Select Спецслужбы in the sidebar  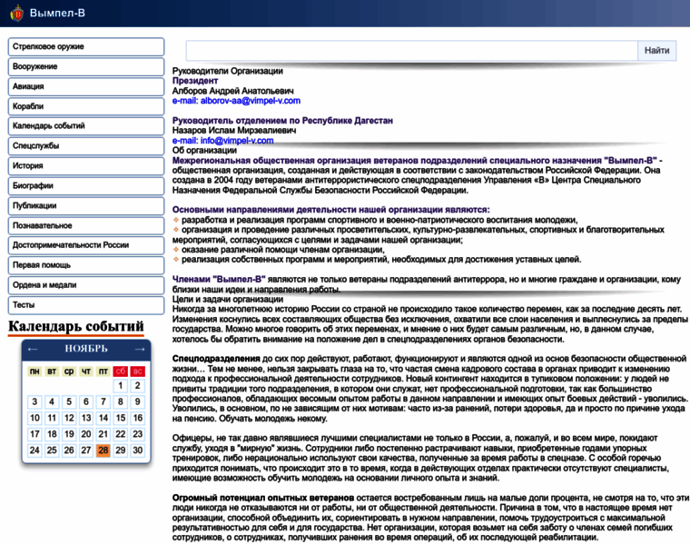(x=86, y=146)
